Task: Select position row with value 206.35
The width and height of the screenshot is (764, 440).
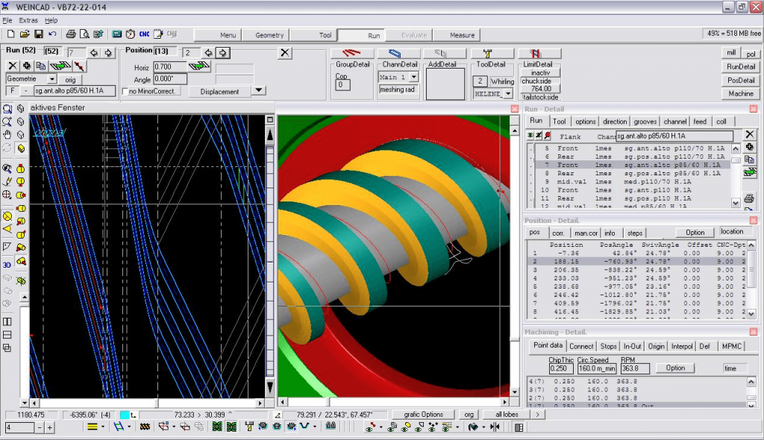Action: (636, 270)
